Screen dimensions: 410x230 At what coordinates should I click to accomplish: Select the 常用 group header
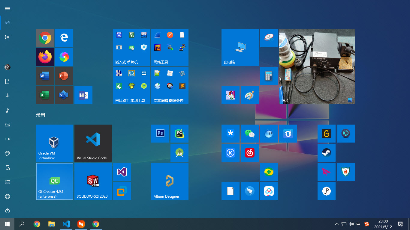(41, 115)
